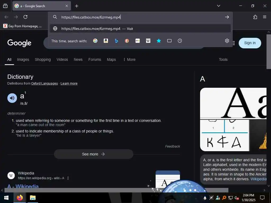The height and width of the screenshot is (203, 271).
Task: Open the Firefox View icon beside the tabs
Action: tap(5, 6)
